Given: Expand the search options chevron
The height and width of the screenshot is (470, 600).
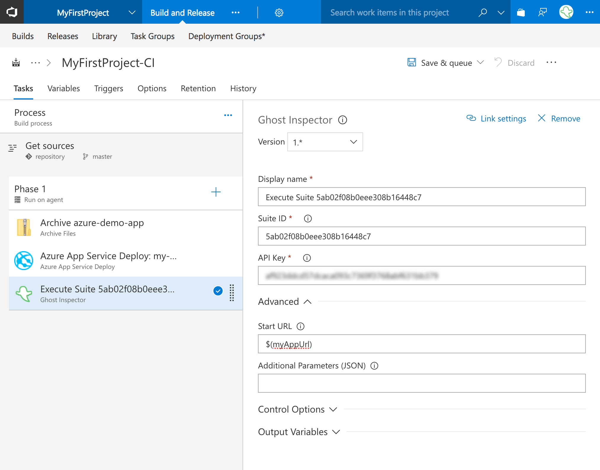Looking at the screenshot, I should [501, 12].
